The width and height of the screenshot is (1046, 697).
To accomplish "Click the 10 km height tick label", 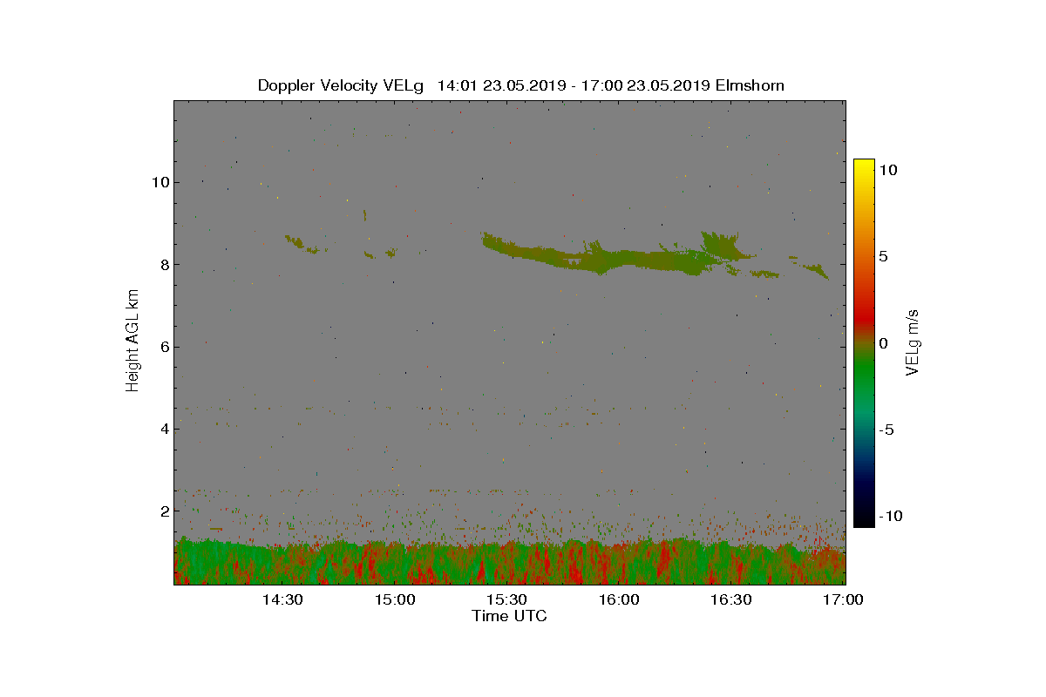I will click(x=160, y=182).
